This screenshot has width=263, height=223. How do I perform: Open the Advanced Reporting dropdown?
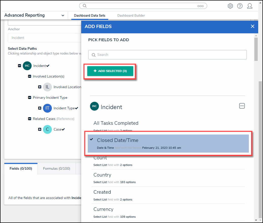63,15
